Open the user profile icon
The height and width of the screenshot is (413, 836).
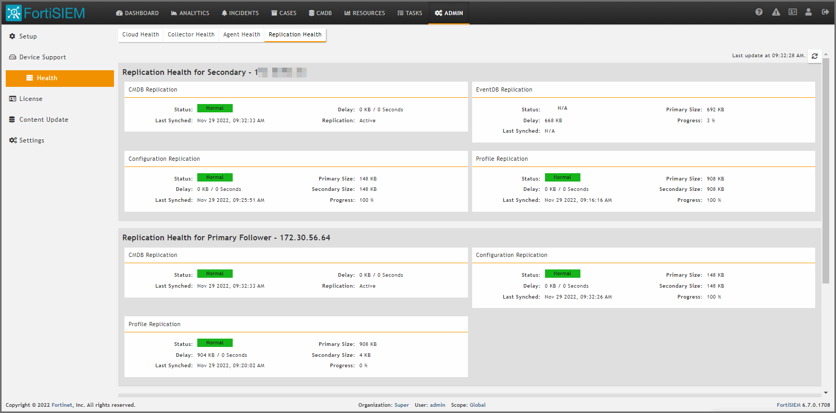[x=808, y=12]
